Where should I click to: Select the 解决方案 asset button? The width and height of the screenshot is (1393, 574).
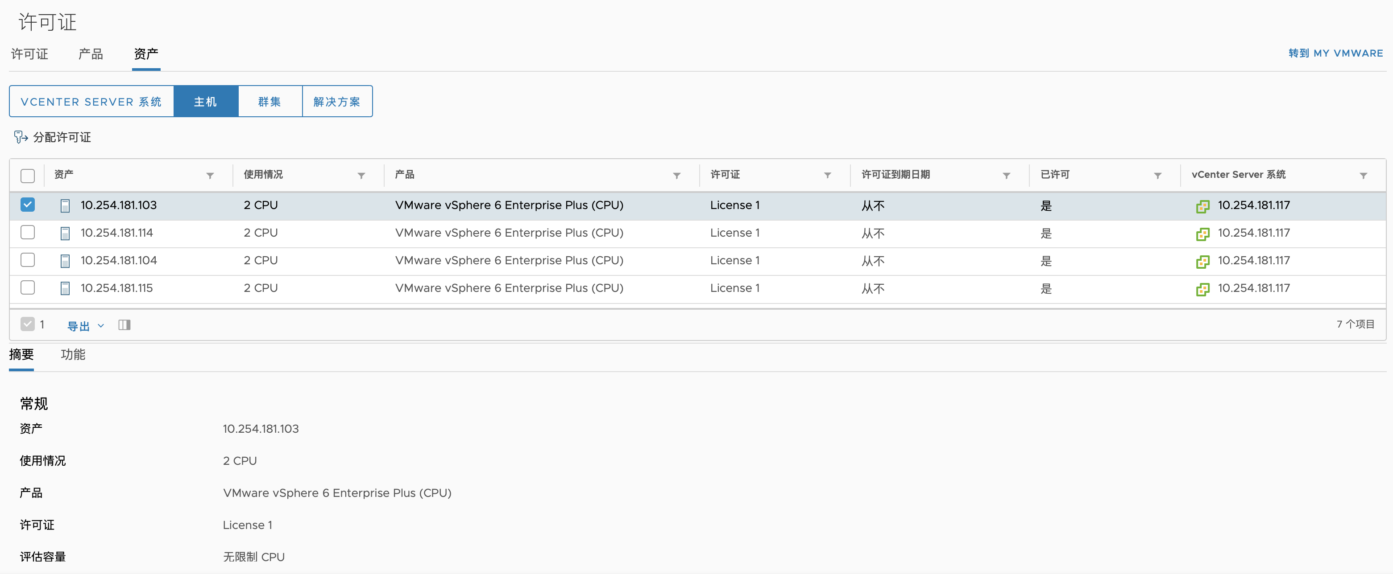point(337,102)
